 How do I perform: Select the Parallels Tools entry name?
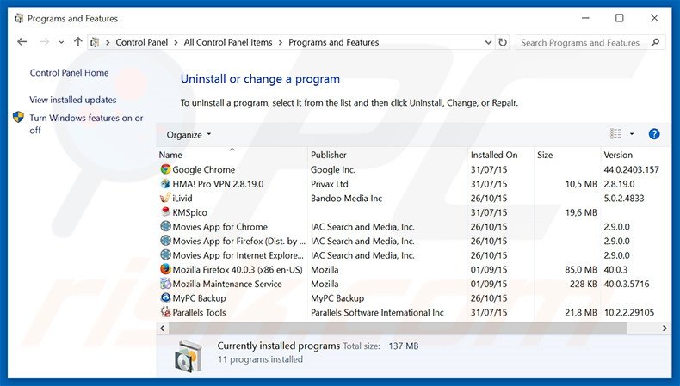pyautogui.click(x=199, y=312)
